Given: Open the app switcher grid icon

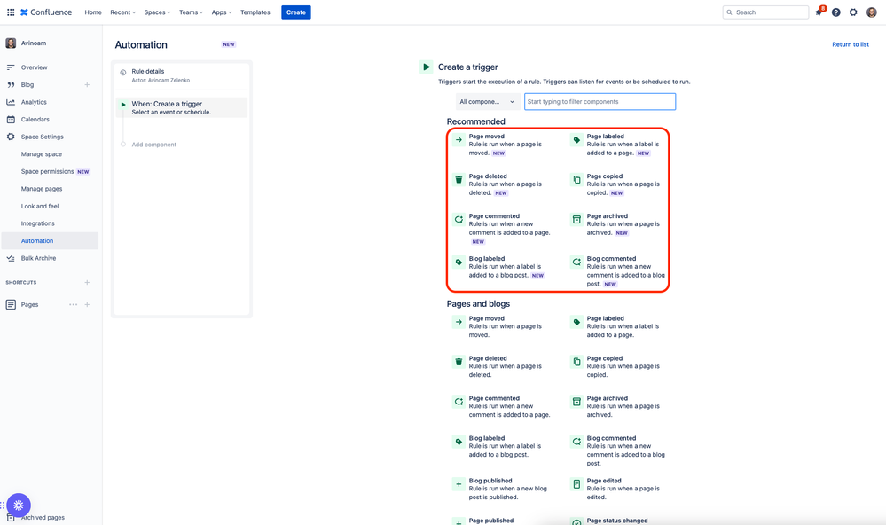Looking at the screenshot, I should 11,12.
